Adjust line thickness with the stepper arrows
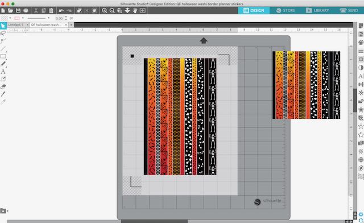Screen dimensions: 364x223 coord(66,18)
